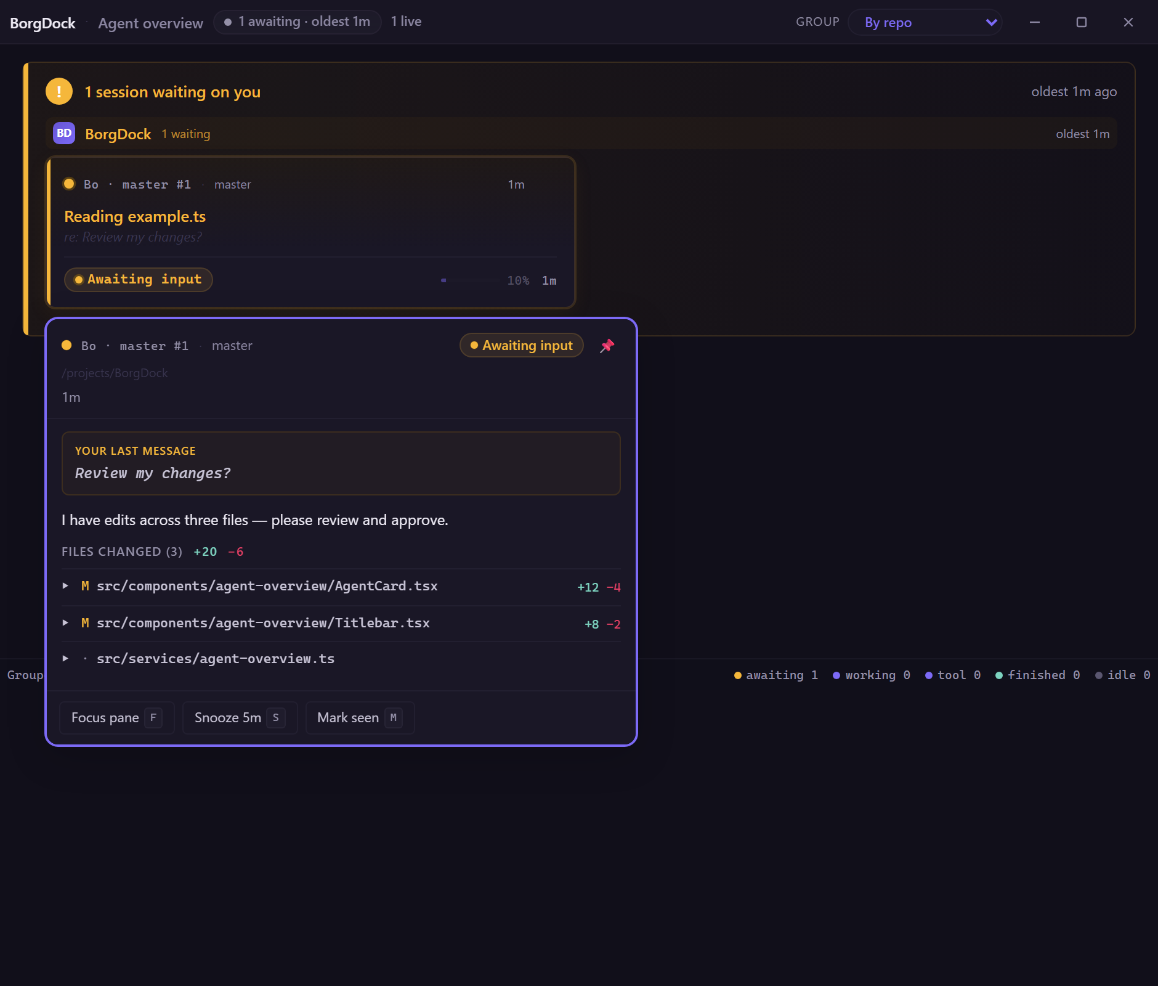Click the 'finished 0' status bar entry
1158x986 pixels.
[x=1038, y=675]
